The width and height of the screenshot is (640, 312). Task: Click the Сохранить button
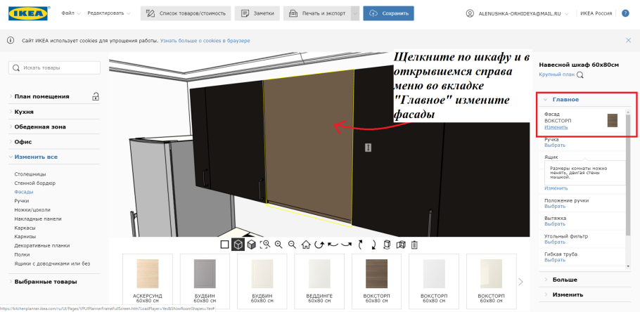pos(389,13)
